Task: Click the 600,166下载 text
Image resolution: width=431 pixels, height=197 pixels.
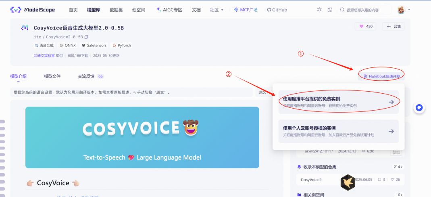Action: pyautogui.click(x=78, y=56)
